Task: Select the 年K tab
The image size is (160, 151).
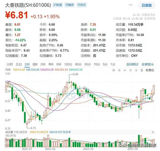Action: (59, 64)
